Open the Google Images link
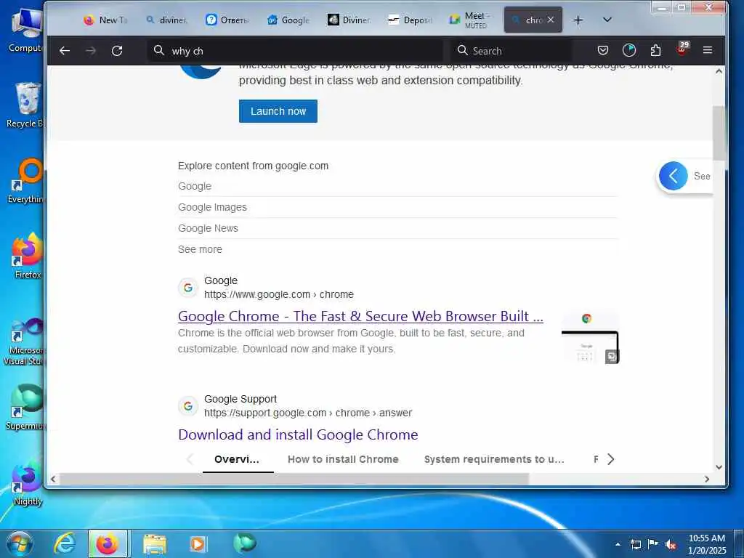The width and height of the screenshot is (744, 558). 212,207
